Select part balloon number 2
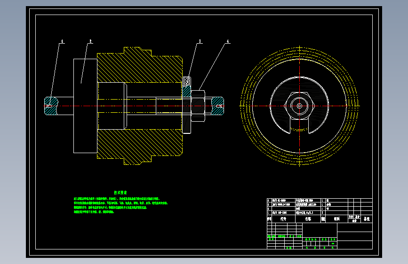The image size is (408, 264). [90, 41]
